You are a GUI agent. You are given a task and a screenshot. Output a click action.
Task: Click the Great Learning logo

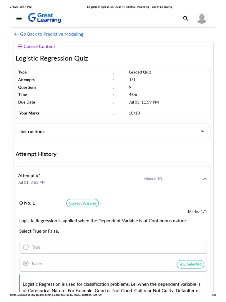(x=45, y=18)
